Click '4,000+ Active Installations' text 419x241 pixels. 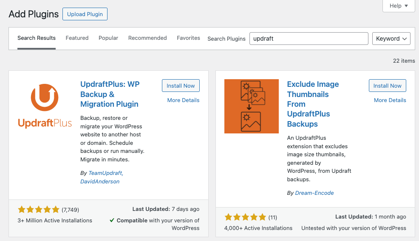pos(258,228)
